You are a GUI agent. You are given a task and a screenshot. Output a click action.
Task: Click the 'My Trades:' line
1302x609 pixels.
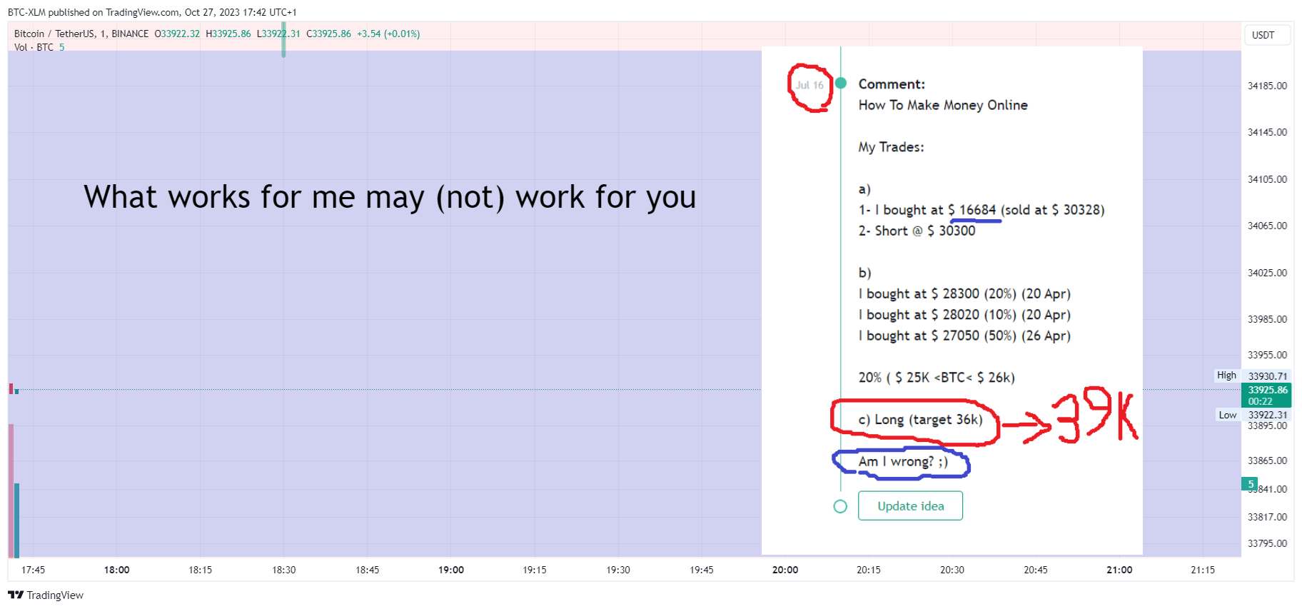pos(891,147)
